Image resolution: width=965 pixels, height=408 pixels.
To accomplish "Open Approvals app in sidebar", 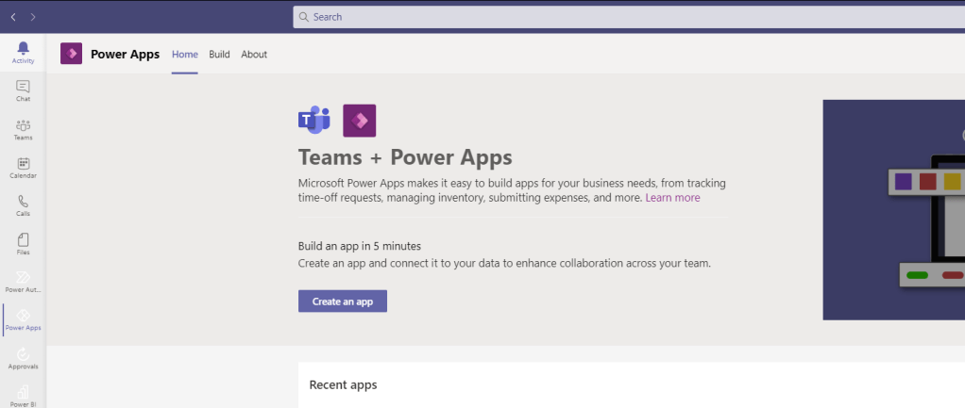I will pos(23,358).
